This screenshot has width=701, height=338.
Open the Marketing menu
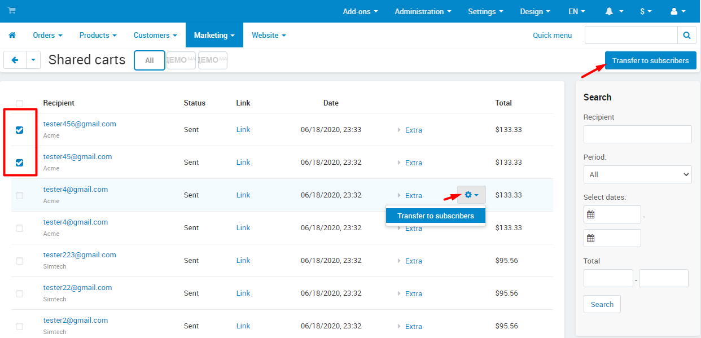(214, 35)
